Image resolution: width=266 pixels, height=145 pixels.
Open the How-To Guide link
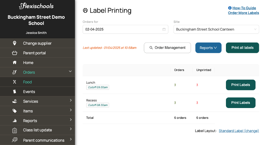coord(244,8)
